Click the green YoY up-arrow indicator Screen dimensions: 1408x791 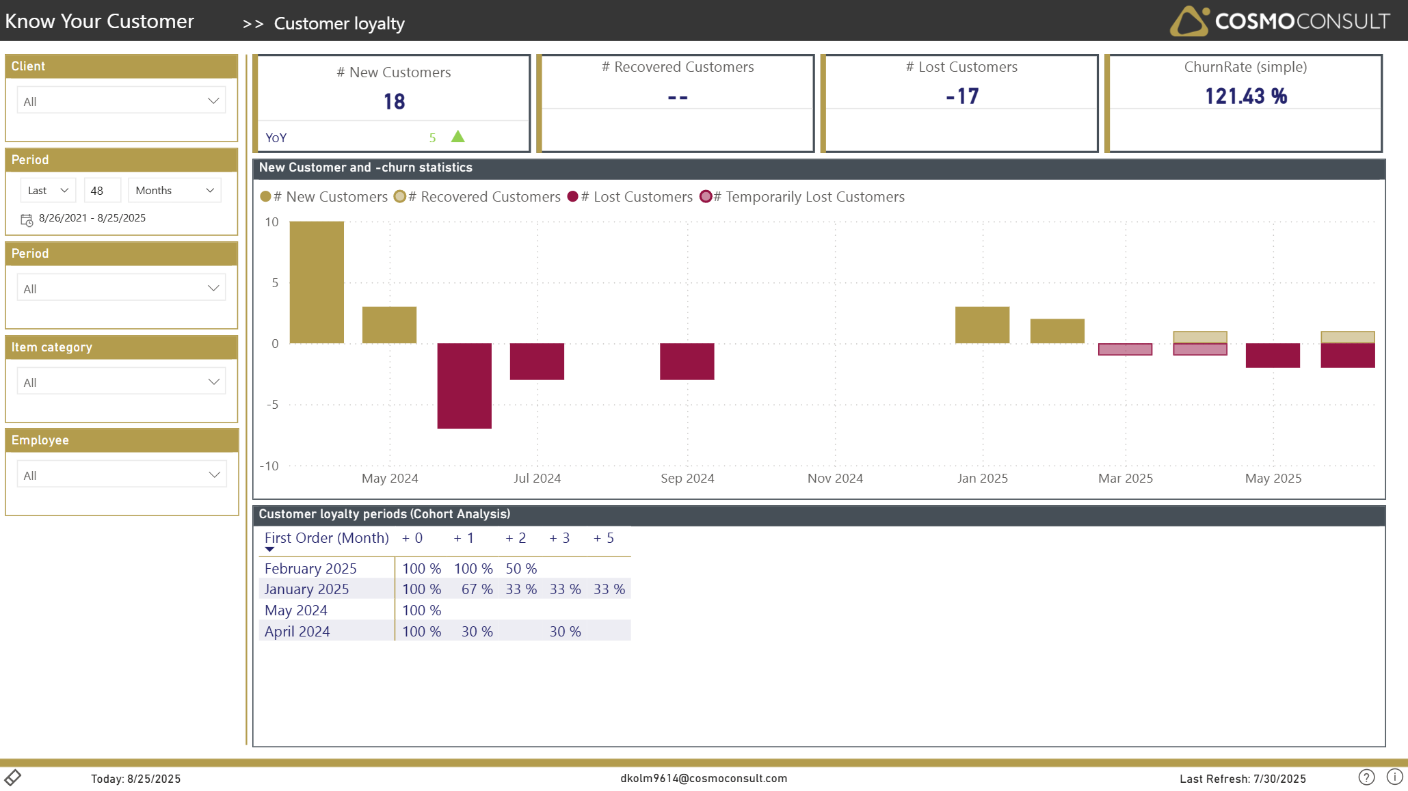[458, 137]
